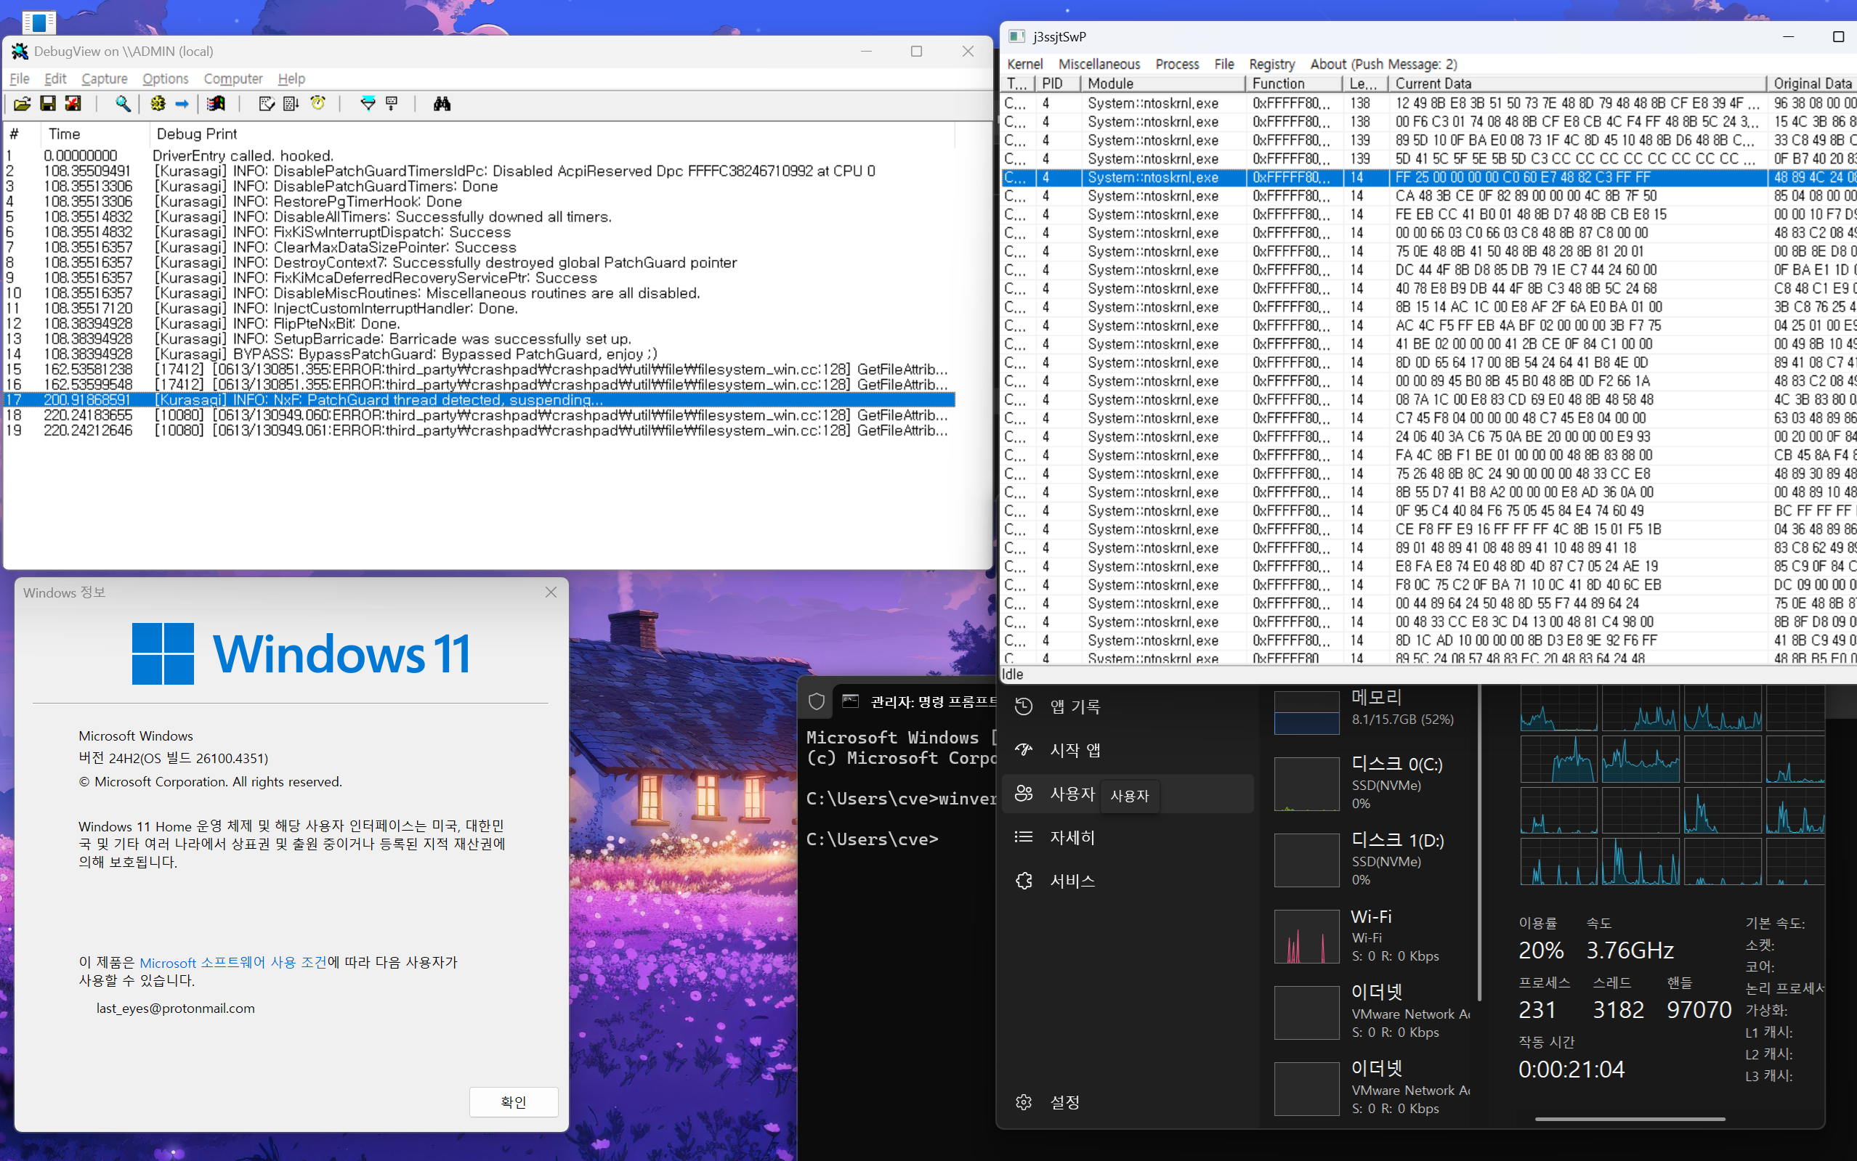Clear the DebugView display with eraser icon
Viewport: 1857px width, 1161px height.
tap(266, 104)
